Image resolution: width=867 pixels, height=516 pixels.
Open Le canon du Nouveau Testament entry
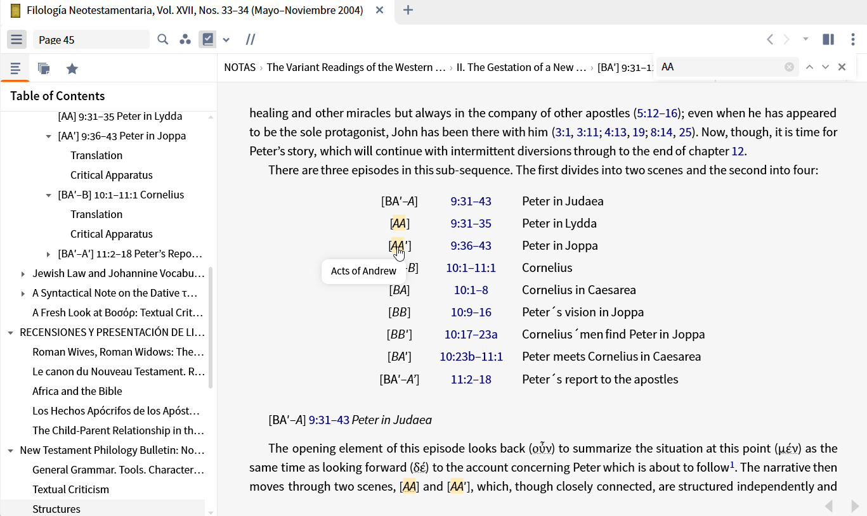pos(119,371)
